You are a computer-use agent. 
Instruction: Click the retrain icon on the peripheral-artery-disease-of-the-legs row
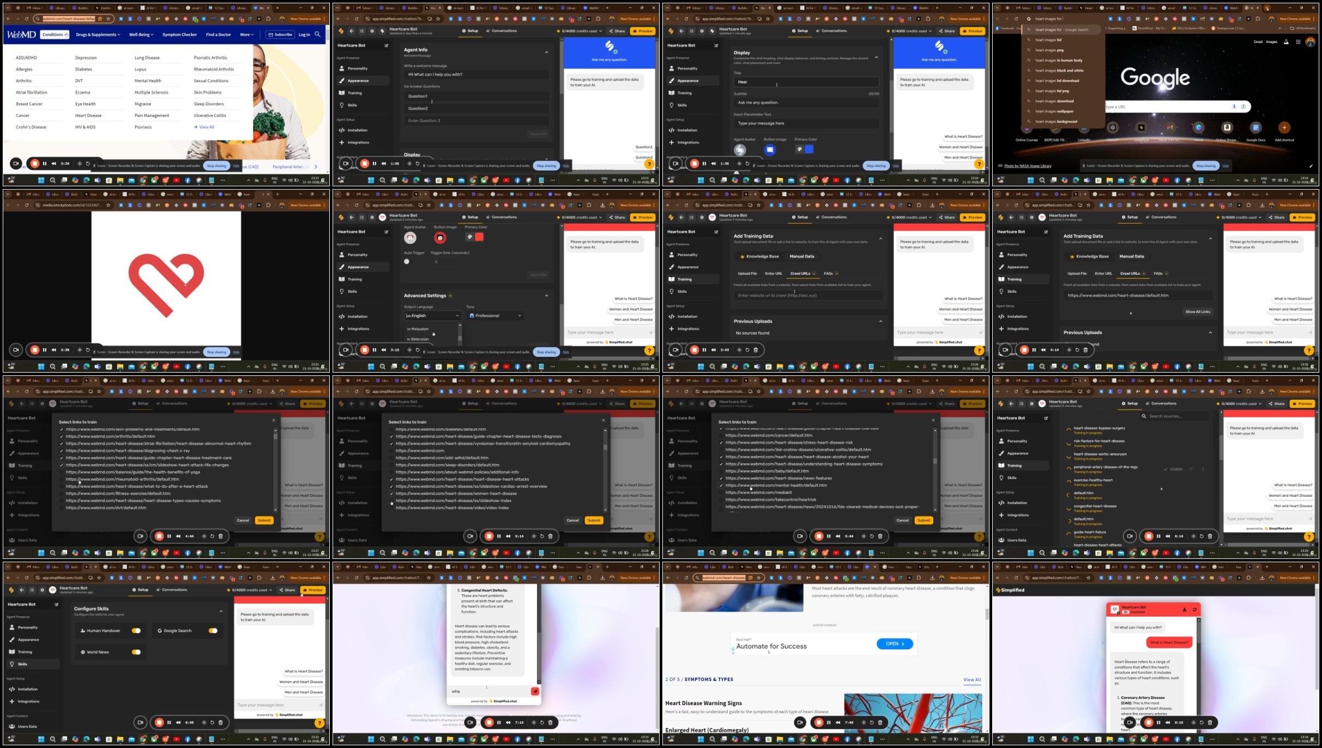[x=1191, y=469]
